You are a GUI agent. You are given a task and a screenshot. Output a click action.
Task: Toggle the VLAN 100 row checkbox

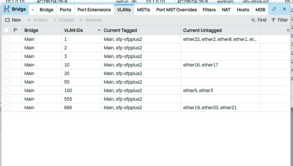point(6,90)
